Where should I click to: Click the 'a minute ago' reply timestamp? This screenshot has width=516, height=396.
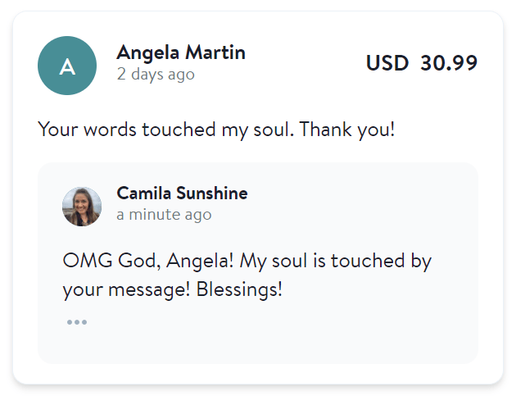(164, 215)
